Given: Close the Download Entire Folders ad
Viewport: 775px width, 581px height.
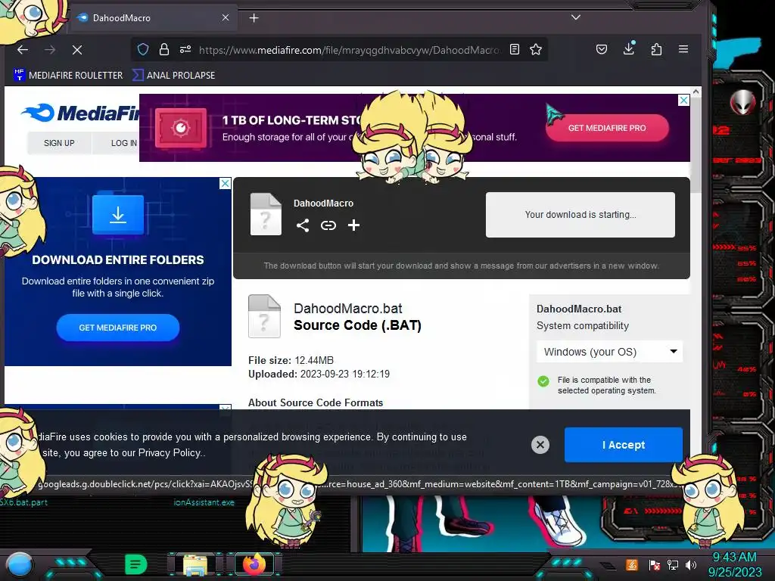Looking at the screenshot, I should point(225,183).
